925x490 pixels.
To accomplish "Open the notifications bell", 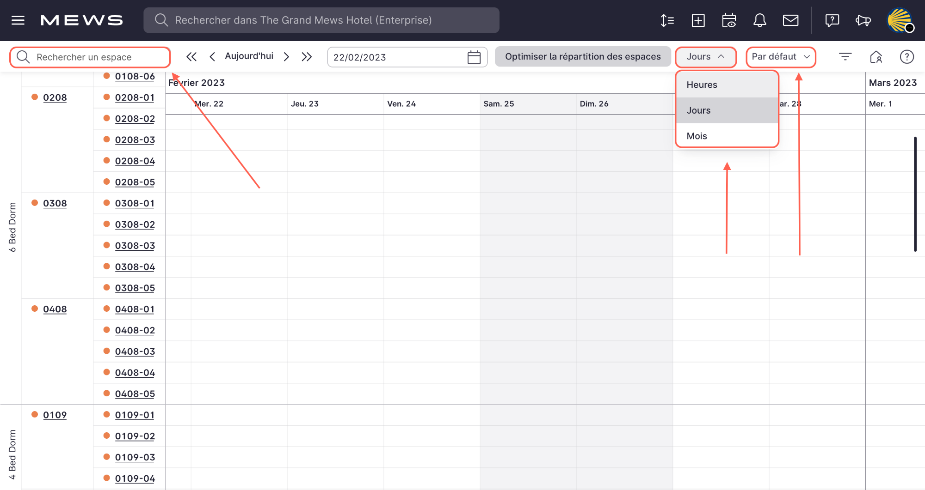I will [x=759, y=20].
